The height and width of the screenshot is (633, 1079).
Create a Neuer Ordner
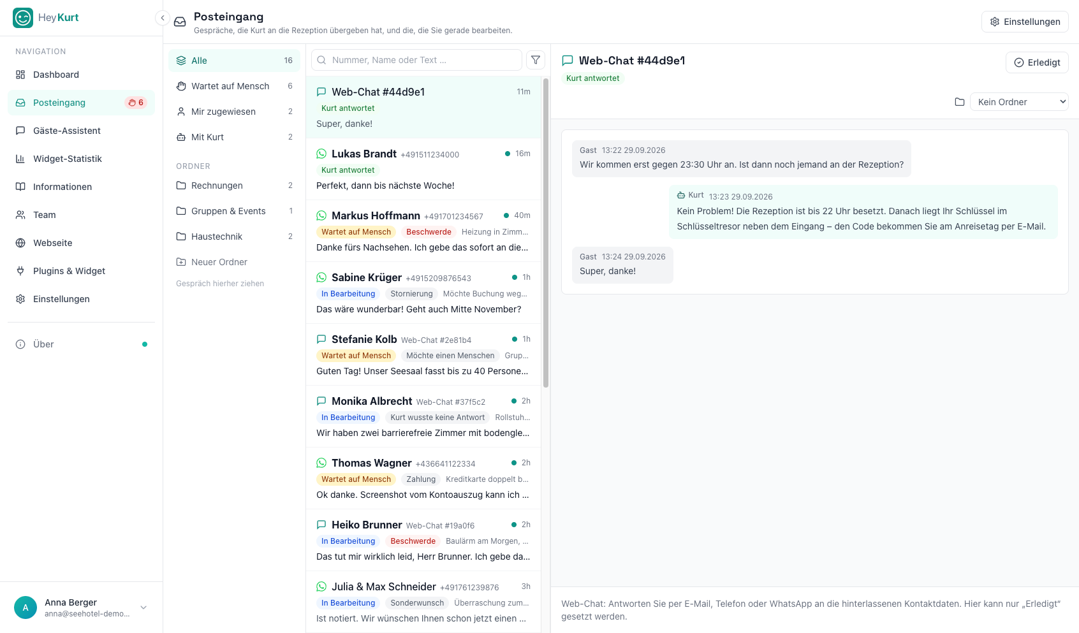[x=234, y=262]
